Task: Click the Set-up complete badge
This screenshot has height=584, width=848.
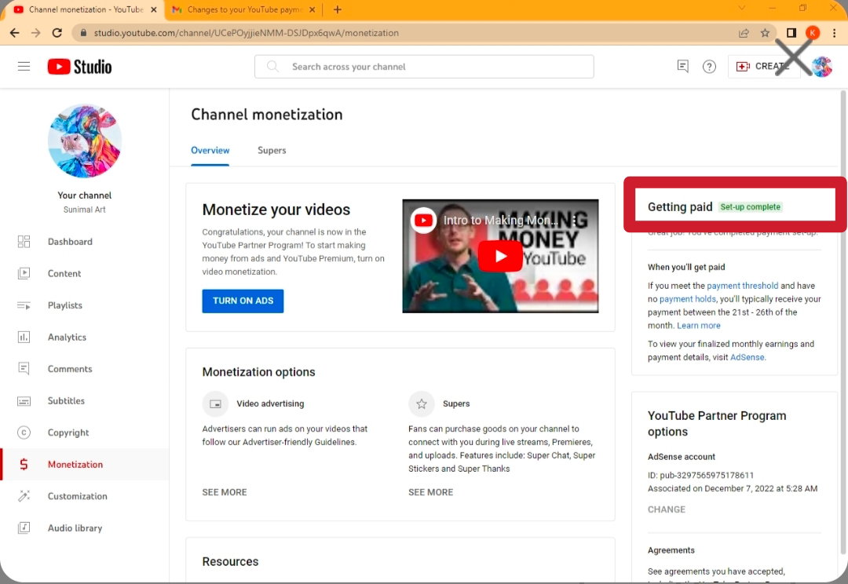Action: click(x=750, y=207)
